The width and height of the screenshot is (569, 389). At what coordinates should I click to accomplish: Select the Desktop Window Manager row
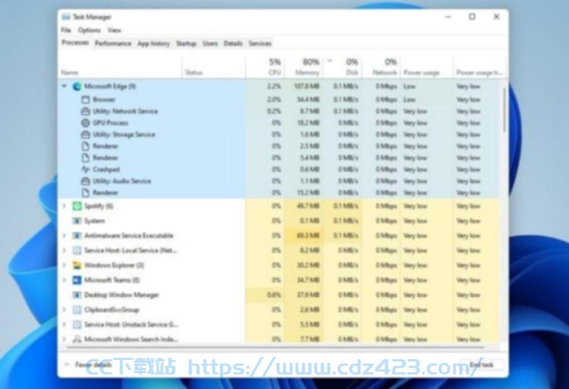[x=279, y=295]
